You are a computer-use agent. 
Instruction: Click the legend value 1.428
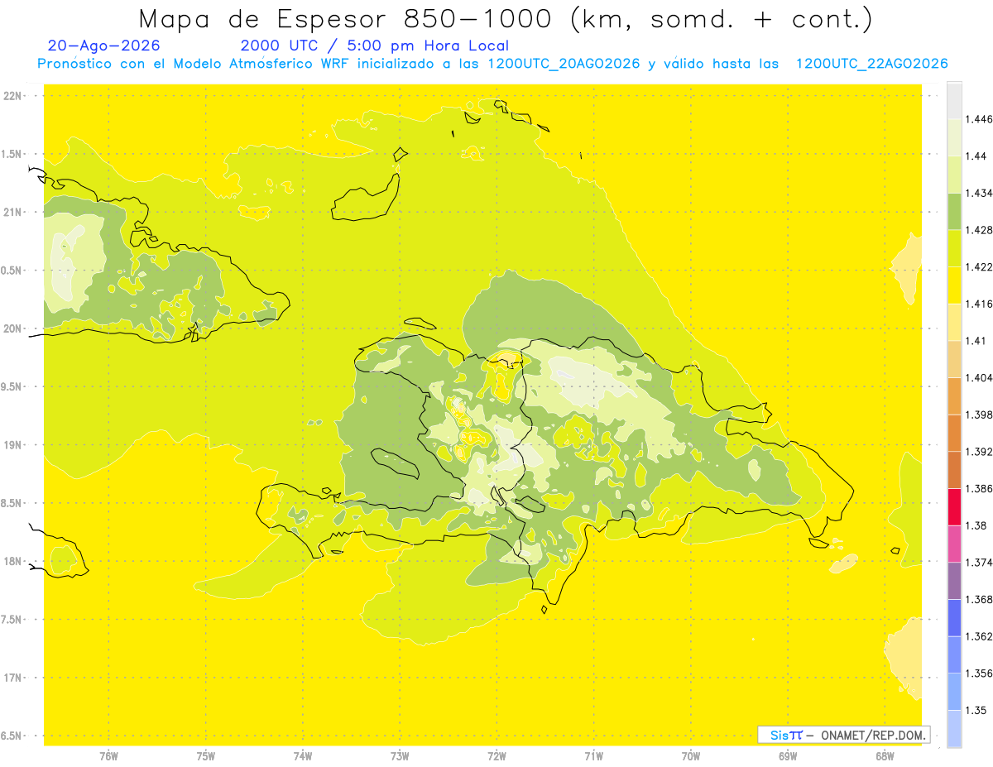click(979, 230)
